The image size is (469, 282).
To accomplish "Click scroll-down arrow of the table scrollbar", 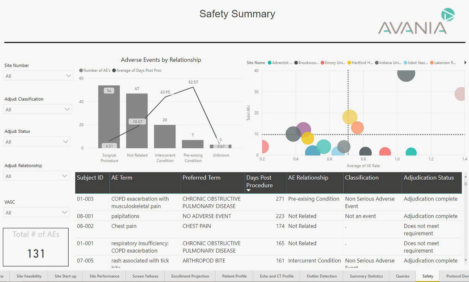I will pos(465,260).
